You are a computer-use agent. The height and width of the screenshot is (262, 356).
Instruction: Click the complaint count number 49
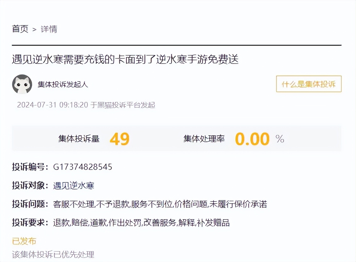[x=120, y=139]
